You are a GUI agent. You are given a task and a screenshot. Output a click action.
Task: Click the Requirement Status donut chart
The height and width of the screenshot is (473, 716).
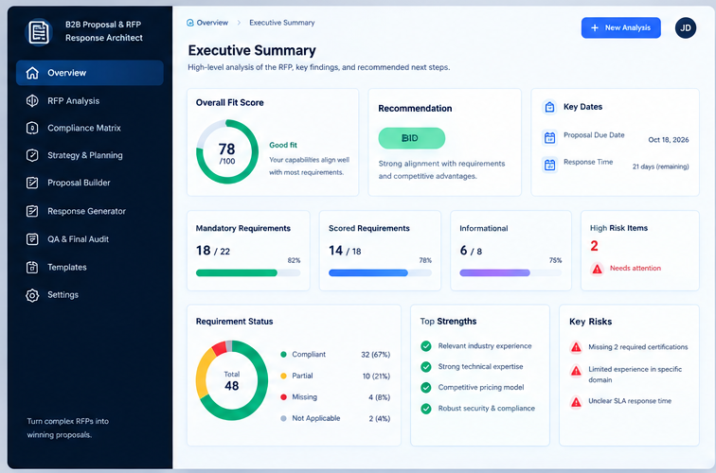(x=231, y=380)
